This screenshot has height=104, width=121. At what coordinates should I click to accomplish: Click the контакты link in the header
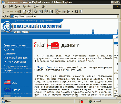pos(50,21)
